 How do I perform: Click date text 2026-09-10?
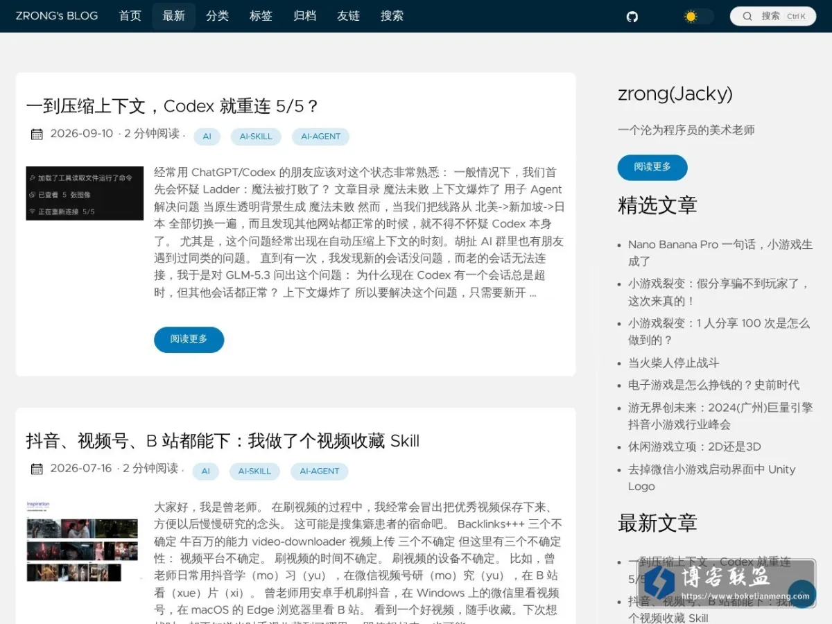(81, 134)
